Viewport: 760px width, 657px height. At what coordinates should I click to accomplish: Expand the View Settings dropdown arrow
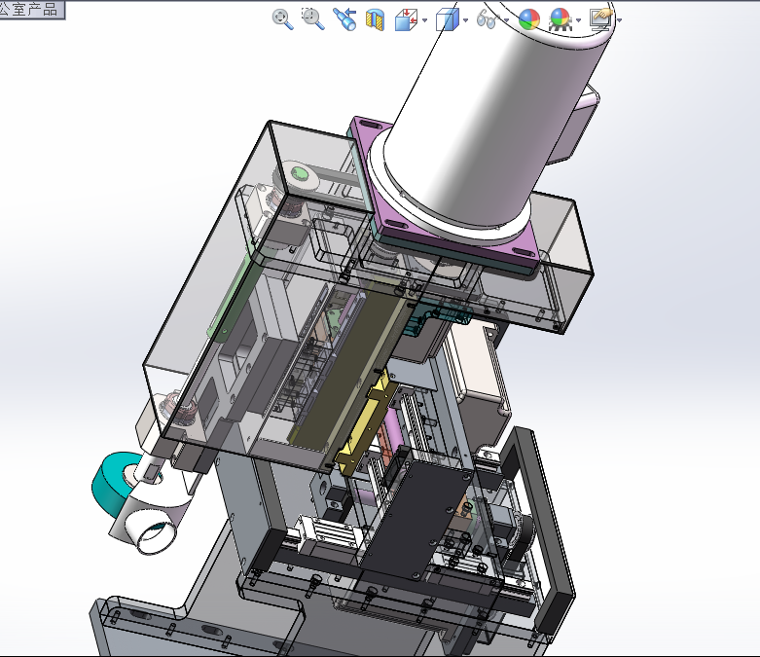(x=620, y=20)
